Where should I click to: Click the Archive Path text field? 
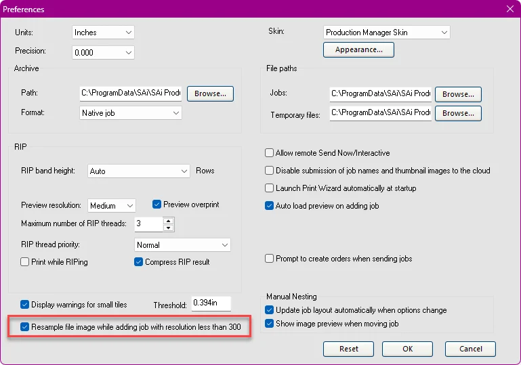pos(131,93)
